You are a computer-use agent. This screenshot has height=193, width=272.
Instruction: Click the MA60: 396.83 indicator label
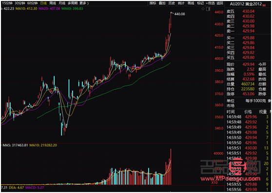click(72, 8)
